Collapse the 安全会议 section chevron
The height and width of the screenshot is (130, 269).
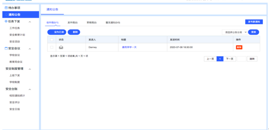[x=30, y=49]
